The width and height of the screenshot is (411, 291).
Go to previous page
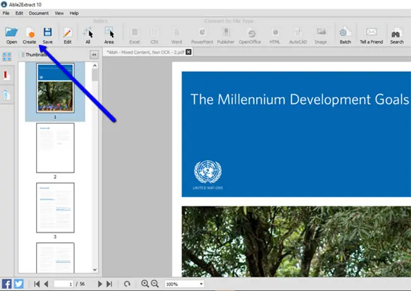(x=46, y=284)
